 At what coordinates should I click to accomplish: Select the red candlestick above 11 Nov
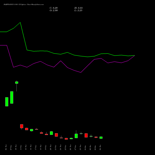[x=22, y=126]
